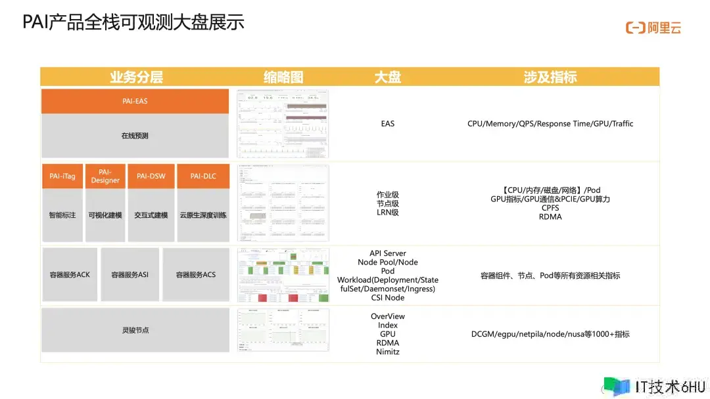Screen dimensions: 710x399
Task: Click the 【CPU/内存/磁盘/网络】/Pod metrics line
Action: [550, 190]
